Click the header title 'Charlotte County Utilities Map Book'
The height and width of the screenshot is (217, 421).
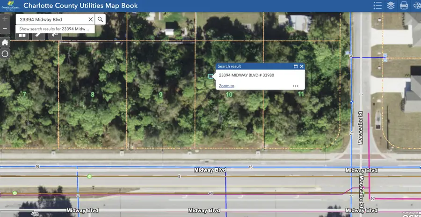(x=80, y=5)
